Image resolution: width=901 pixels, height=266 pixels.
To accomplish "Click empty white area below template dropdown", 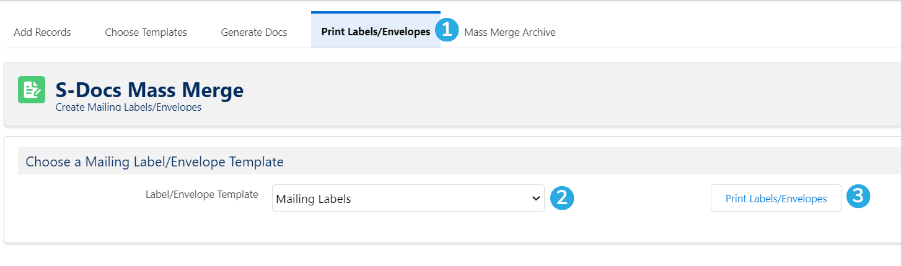I will pos(408,228).
